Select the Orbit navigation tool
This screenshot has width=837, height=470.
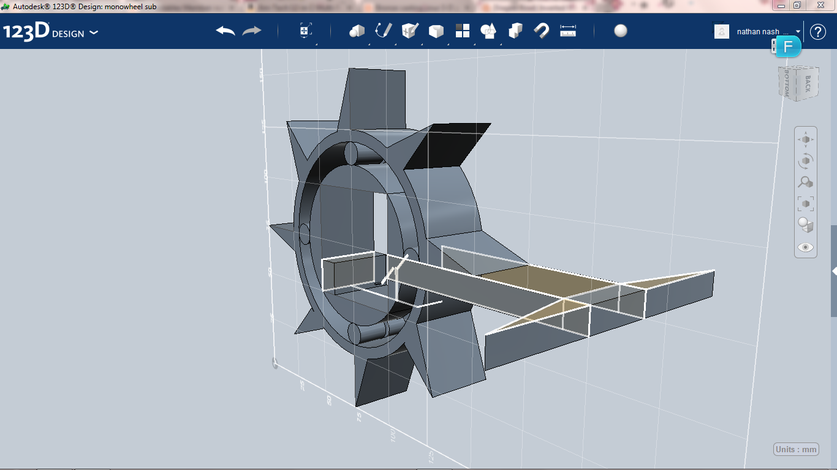pos(806,161)
